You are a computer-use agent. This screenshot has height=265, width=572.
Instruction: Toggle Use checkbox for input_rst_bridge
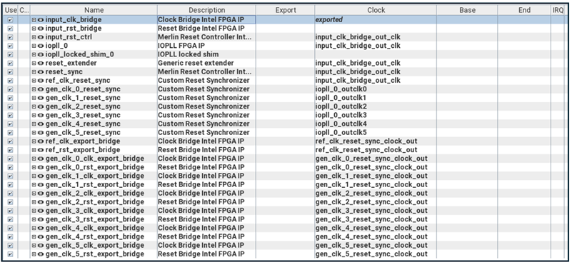[10, 29]
